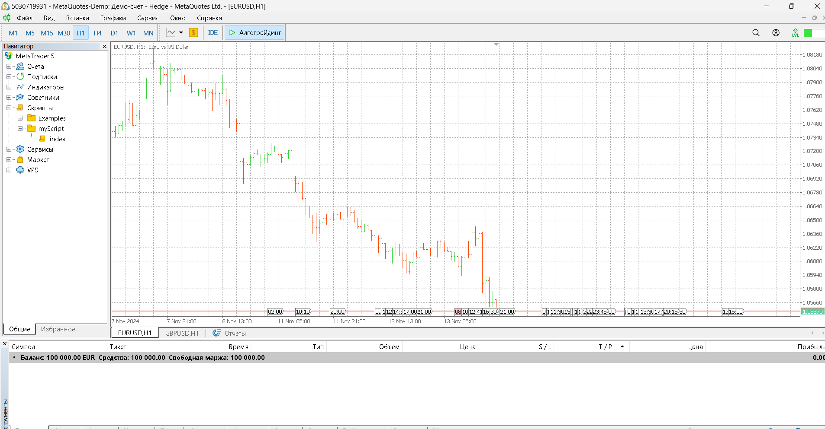Open the chart type selector icon
Screen dimensions: 825x429
pyautogui.click(x=171, y=33)
